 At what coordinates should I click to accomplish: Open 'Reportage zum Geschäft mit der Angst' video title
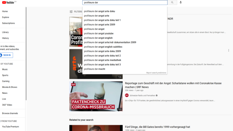[173, 85]
